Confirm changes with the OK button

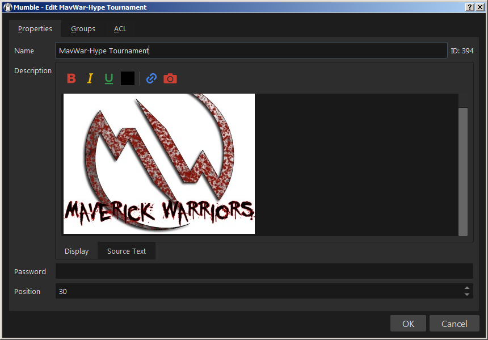[408, 324]
